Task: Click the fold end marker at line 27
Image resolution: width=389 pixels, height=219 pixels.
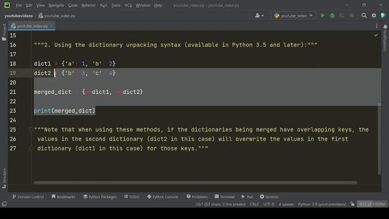Action: (31, 148)
